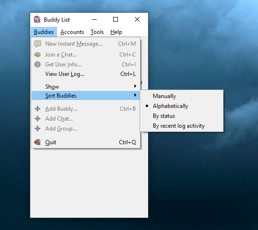Select the Sort Buddies menu item
Viewport: 258px width, 230px height.
[85, 95]
